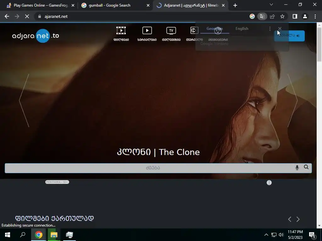Click the Google account G icon
The image size is (322, 241).
[x=252, y=16]
